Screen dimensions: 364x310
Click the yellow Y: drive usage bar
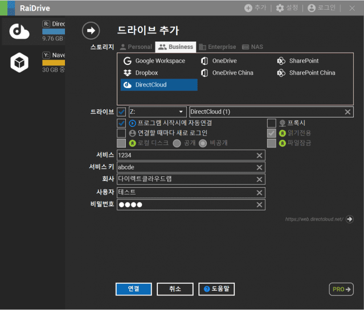coord(54,63)
